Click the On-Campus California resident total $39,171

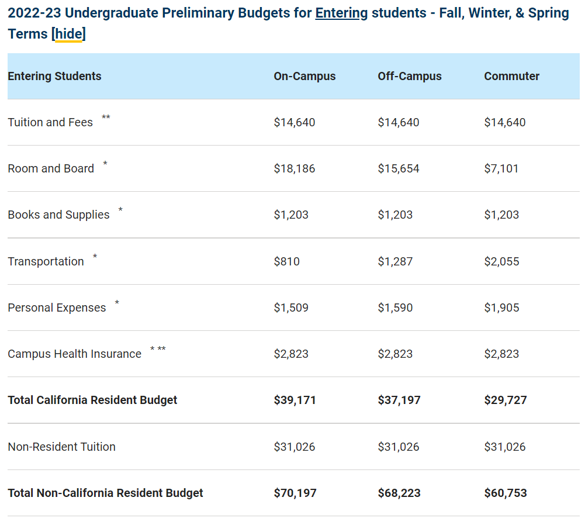(x=295, y=400)
